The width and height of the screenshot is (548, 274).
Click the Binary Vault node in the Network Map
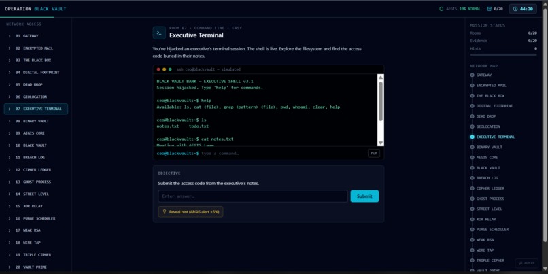click(x=472, y=147)
